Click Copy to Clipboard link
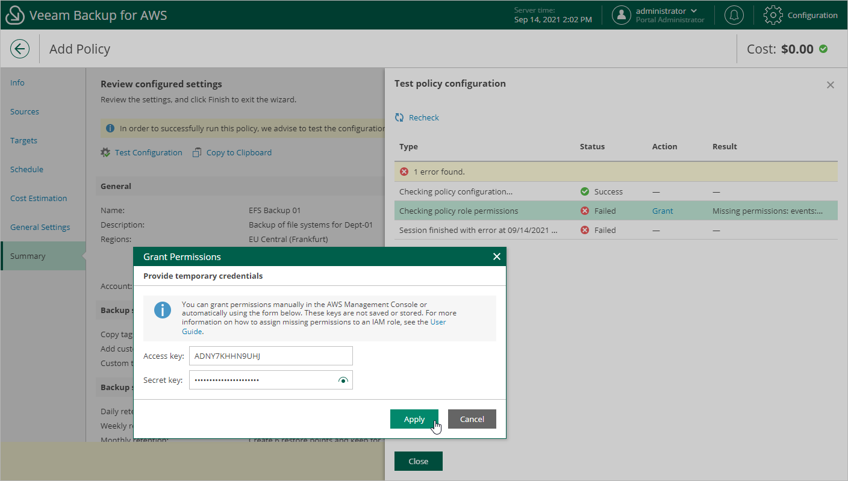This screenshot has height=481, width=848. [x=239, y=152]
